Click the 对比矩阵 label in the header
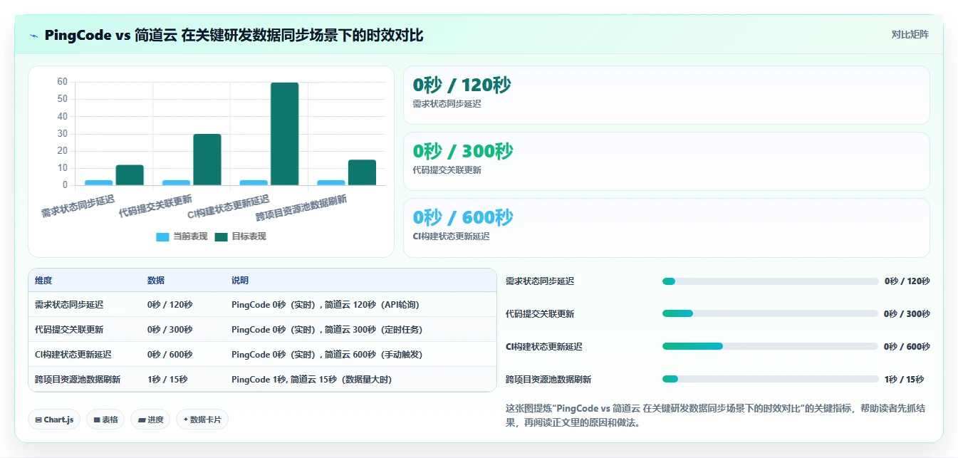The image size is (958, 458). pos(910,34)
